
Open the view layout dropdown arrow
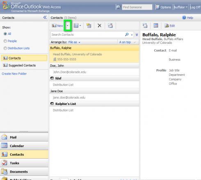pyautogui.click(x=80, y=25)
